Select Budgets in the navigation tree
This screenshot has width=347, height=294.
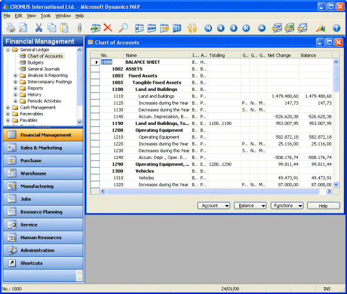tap(35, 62)
